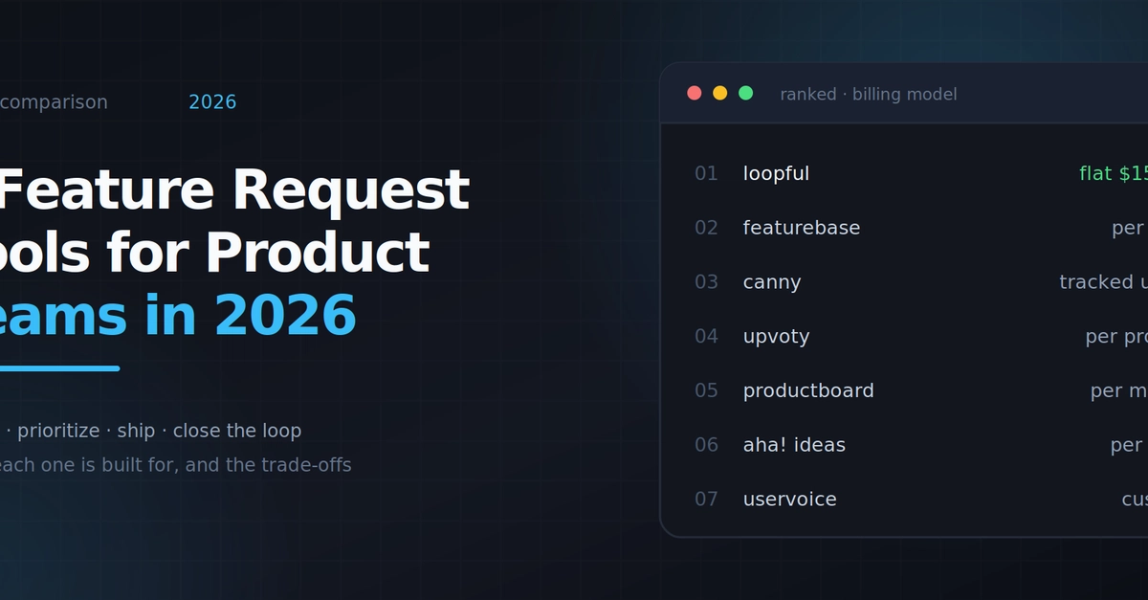The image size is (1148, 600).
Task: Select the featurebase entry
Action: [802, 228]
